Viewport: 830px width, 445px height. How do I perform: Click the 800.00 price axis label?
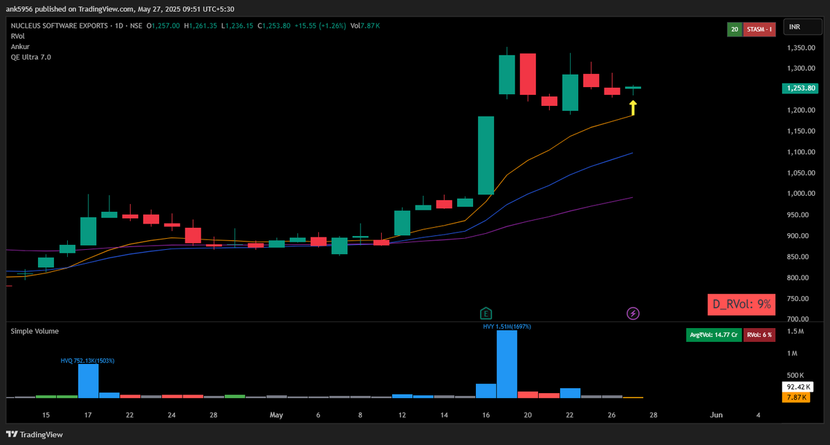tap(797, 278)
